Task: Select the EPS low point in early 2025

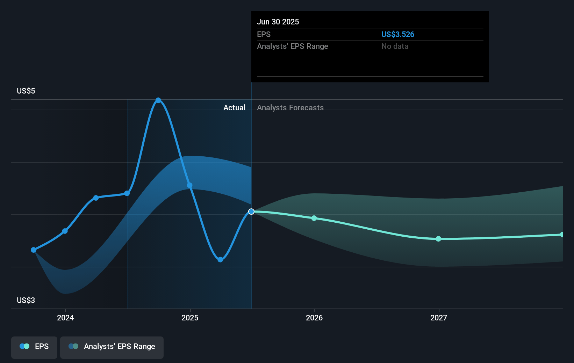Action: coord(220,260)
